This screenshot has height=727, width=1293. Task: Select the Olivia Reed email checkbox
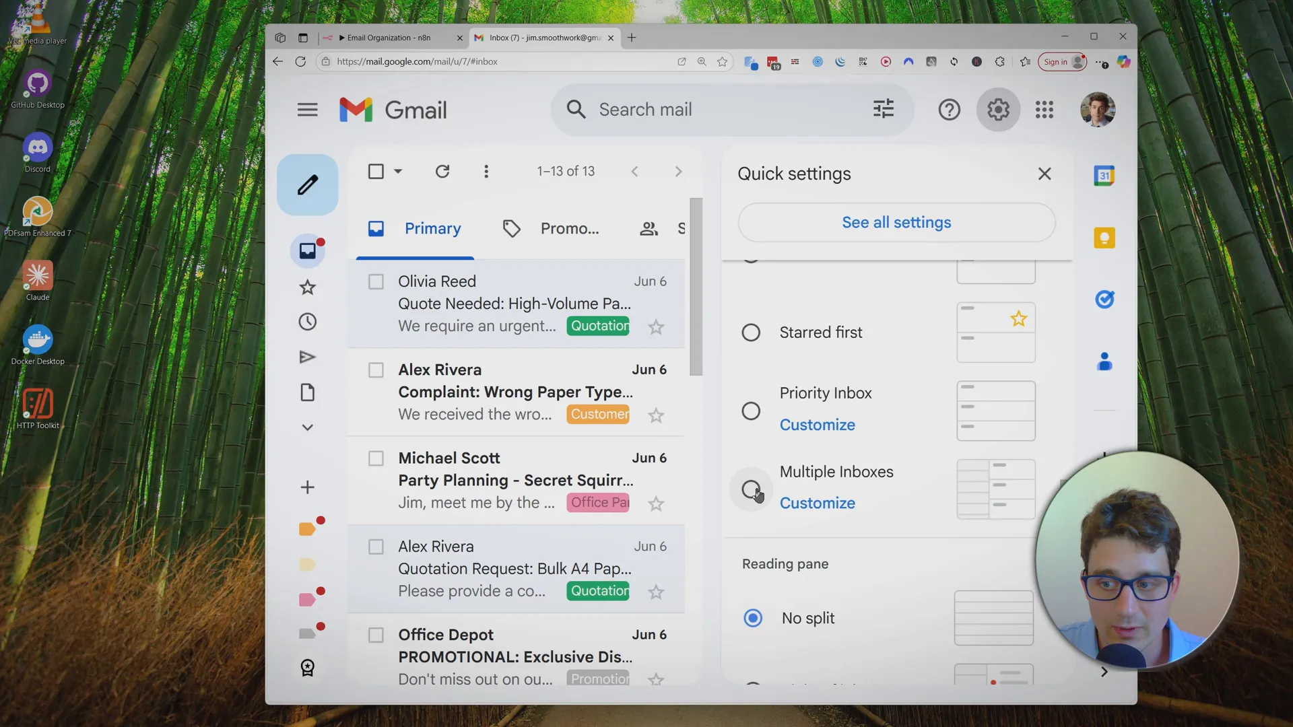[x=376, y=281]
